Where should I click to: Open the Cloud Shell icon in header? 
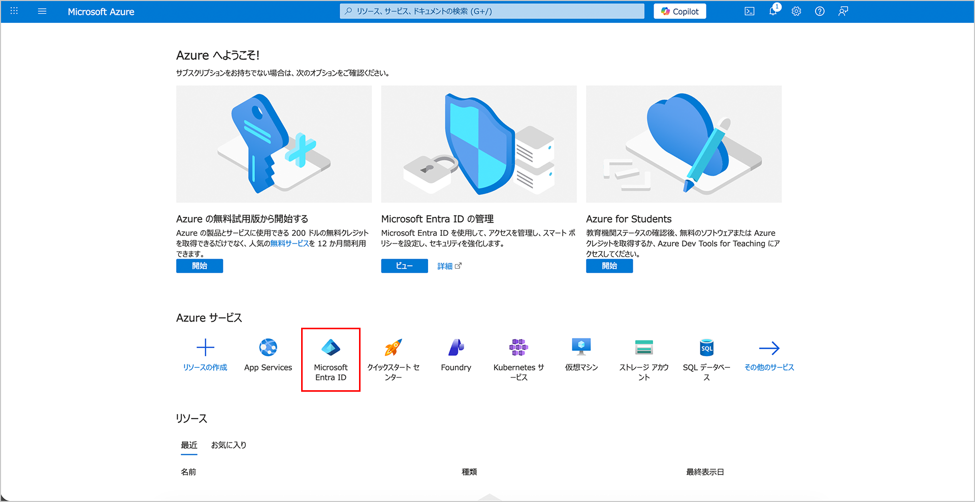click(x=750, y=11)
